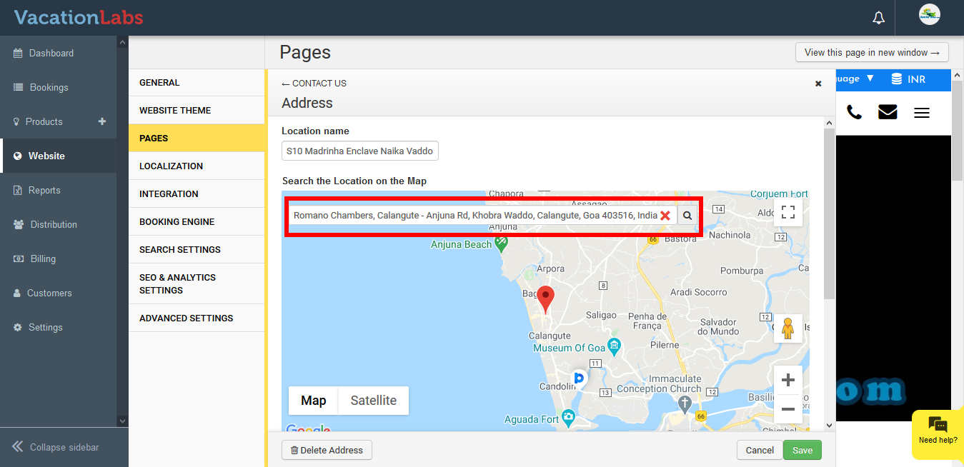Clear map search with red X
The height and width of the screenshot is (467, 964).
(665, 215)
